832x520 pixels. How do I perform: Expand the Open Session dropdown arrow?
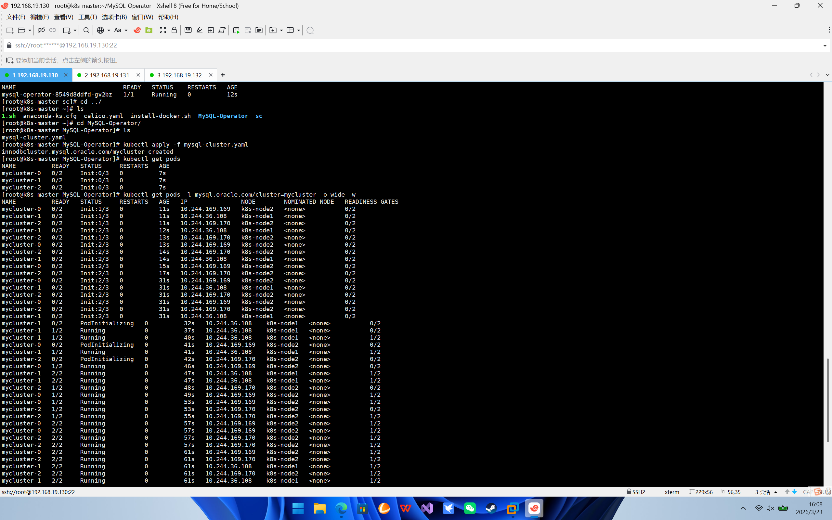(x=30, y=31)
